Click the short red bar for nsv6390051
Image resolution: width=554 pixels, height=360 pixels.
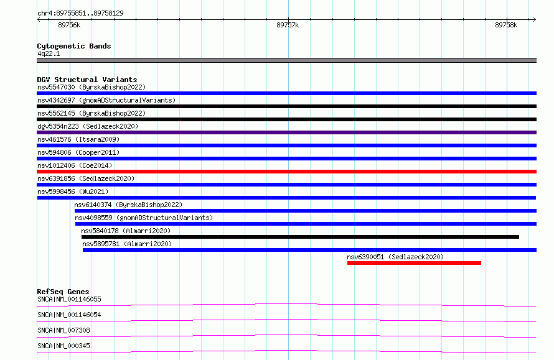[414, 263]
